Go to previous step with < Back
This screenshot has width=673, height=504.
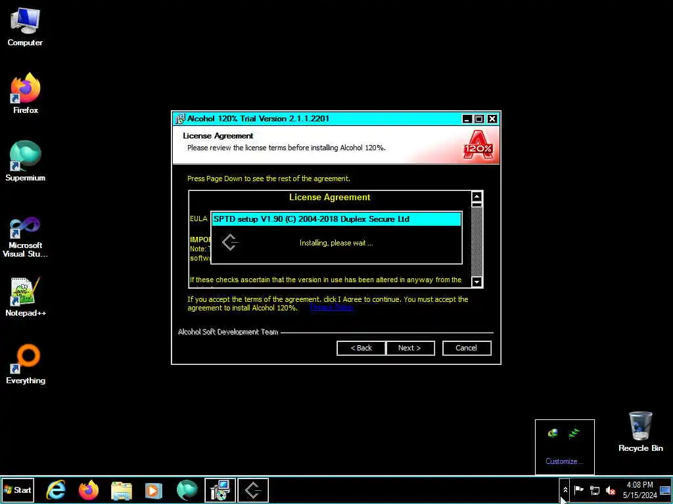point(361,348)
